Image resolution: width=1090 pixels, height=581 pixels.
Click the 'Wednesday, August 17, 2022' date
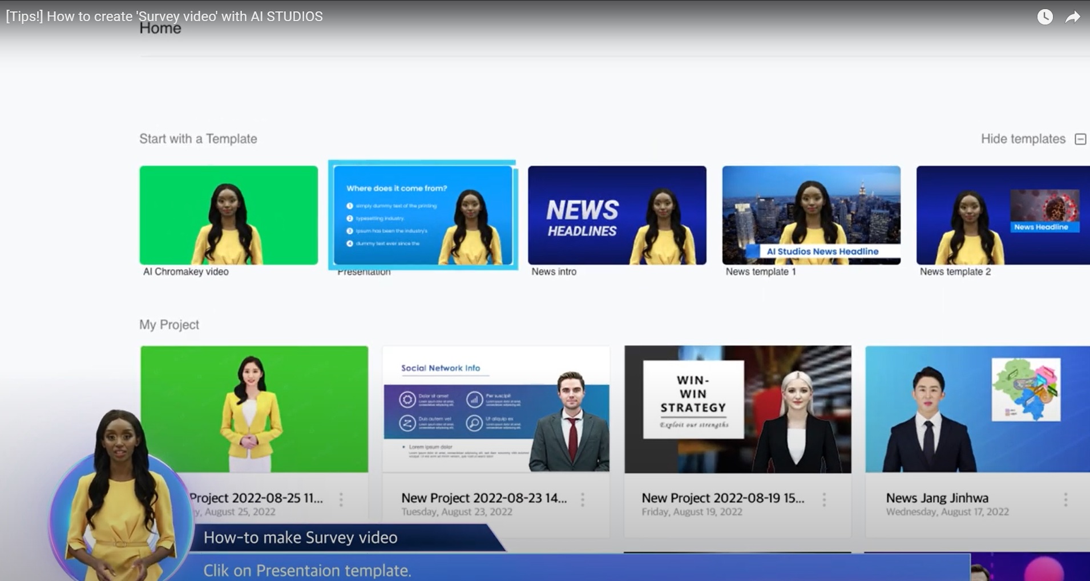947,512
